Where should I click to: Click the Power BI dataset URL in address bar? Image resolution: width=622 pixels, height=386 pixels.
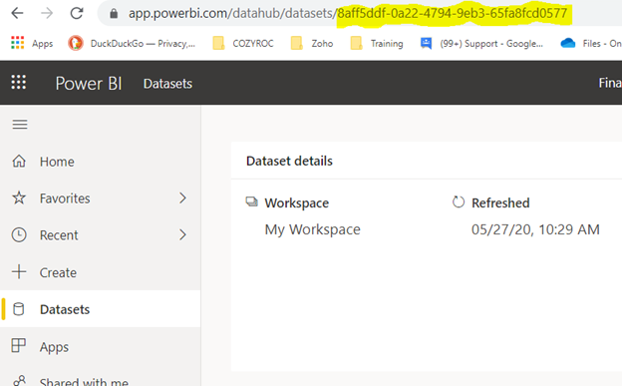(348, 14)
